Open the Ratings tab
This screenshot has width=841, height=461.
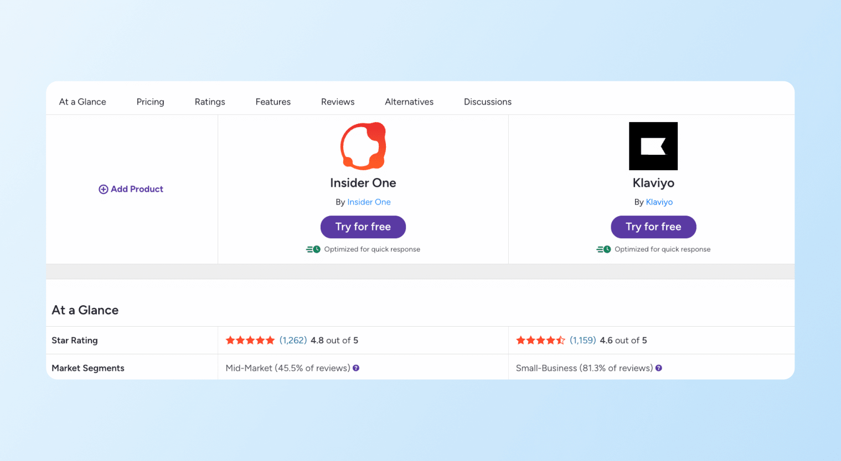[x=209, y=102]
